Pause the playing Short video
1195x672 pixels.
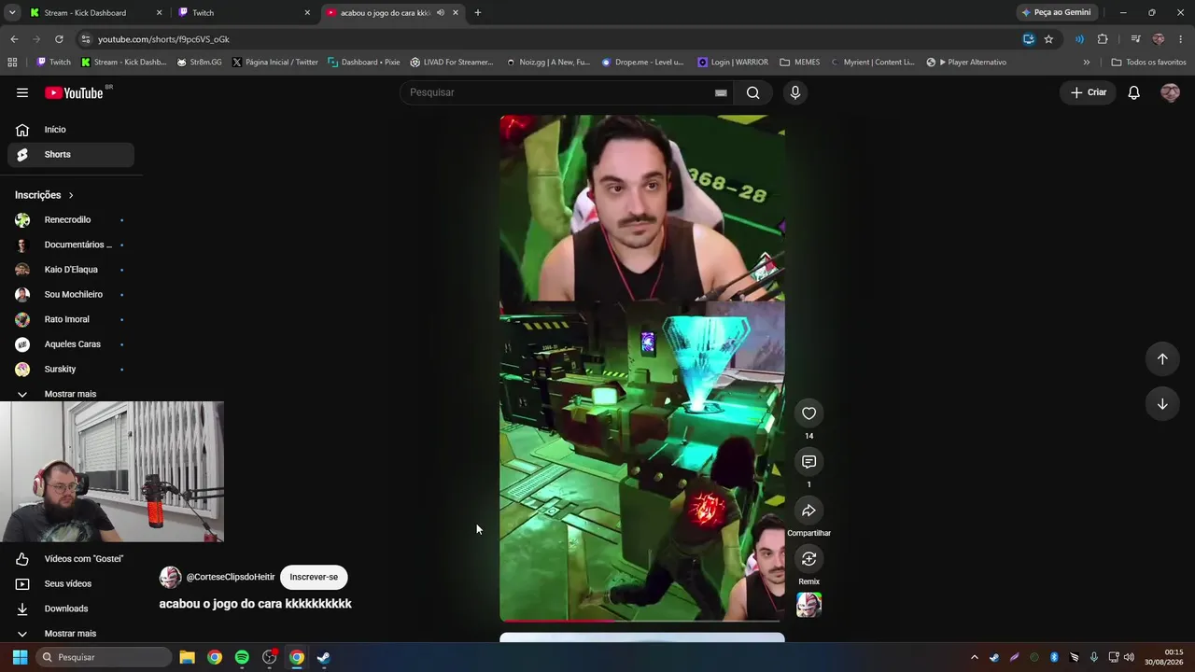click(x=642, y=368)
